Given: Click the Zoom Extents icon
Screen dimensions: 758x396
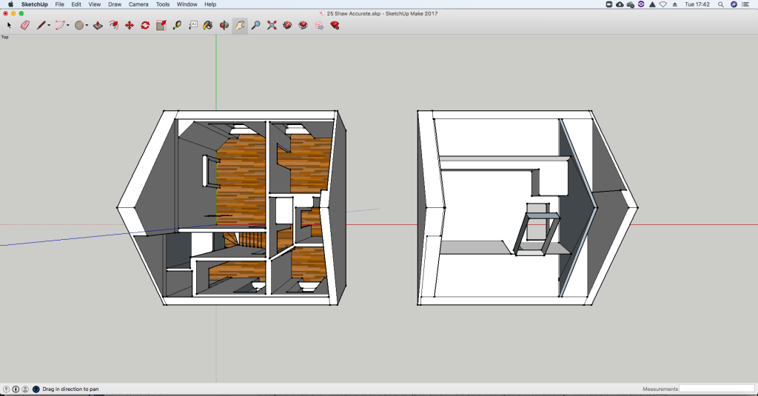Looking at the screenshot, I should coord(272,25).
